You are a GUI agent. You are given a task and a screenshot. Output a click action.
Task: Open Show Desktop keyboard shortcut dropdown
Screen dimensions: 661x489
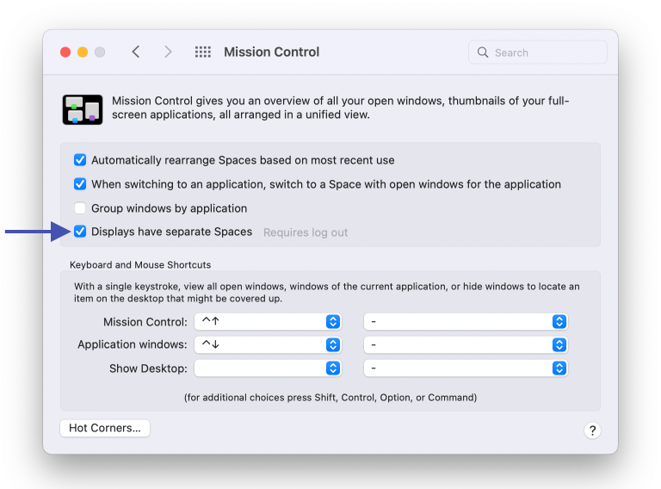(268, 368)
